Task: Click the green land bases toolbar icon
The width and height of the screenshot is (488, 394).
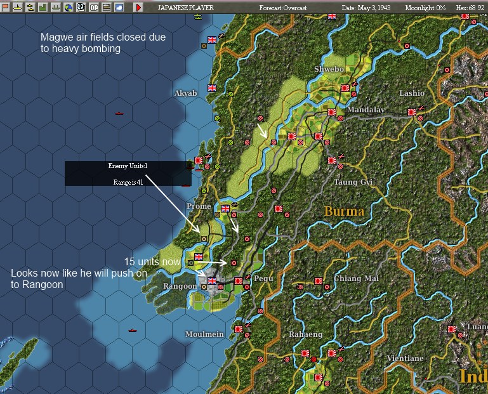Action: coord(43,7)
